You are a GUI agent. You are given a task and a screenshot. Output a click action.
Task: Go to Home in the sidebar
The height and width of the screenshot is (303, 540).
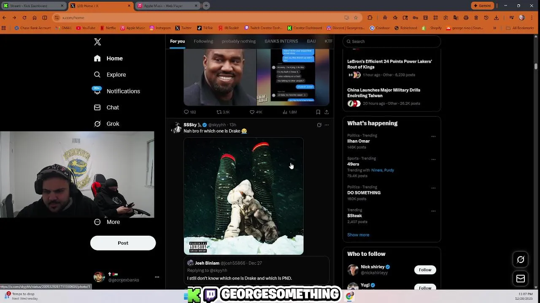point(109,58)
